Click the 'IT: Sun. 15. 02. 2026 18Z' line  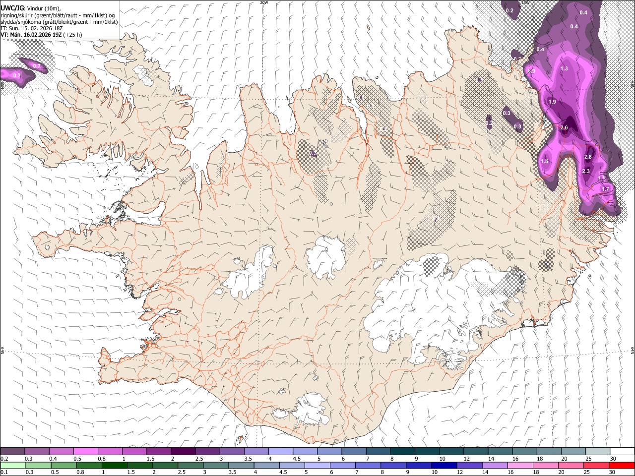pos(32,28)
